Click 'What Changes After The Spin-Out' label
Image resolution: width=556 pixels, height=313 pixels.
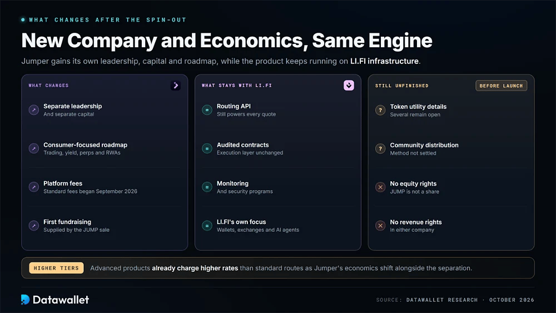point(108,20)
